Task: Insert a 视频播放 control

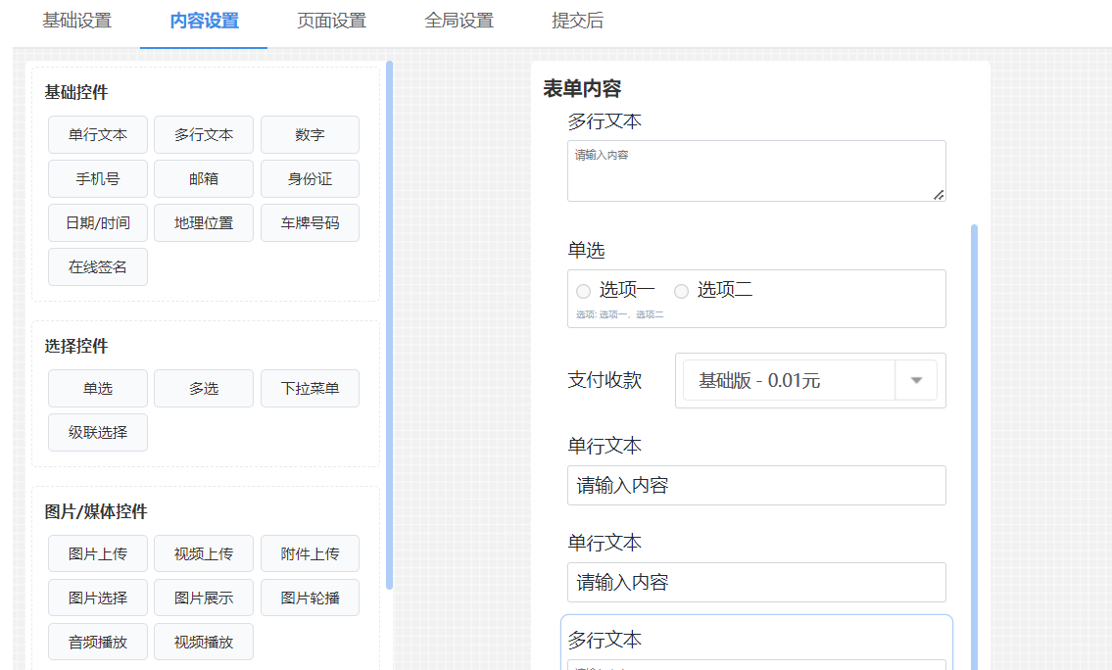Action: 203,642
